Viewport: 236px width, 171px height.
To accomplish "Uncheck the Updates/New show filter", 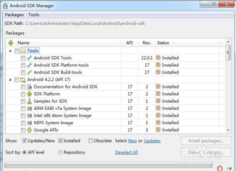I will [24, 141].
